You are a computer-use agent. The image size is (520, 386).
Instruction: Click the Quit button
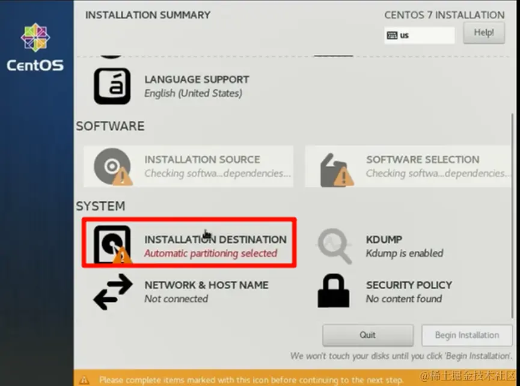[x=368, y=335]
